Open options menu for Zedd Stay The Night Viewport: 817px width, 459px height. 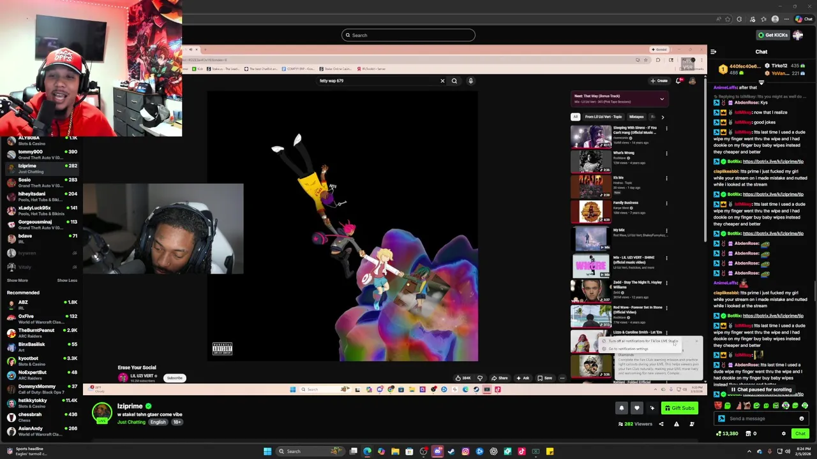click(x=666, y=283)
